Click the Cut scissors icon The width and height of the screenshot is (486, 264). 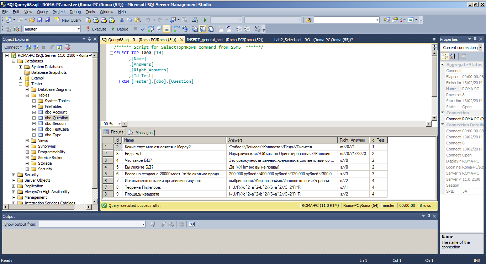(x=122, y=20)
